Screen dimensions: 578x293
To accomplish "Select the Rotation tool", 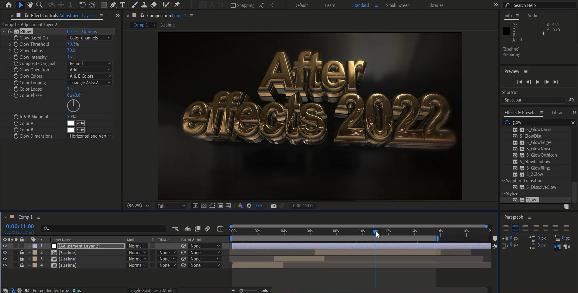I will pos(82,5).
